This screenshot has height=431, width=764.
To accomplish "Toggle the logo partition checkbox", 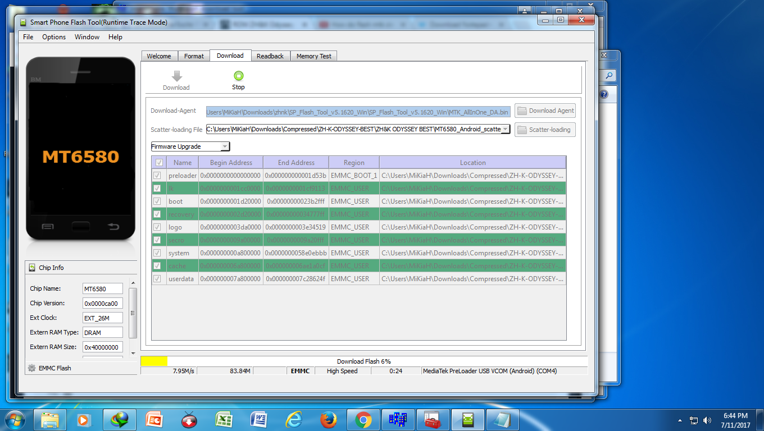I will [157, 227].
